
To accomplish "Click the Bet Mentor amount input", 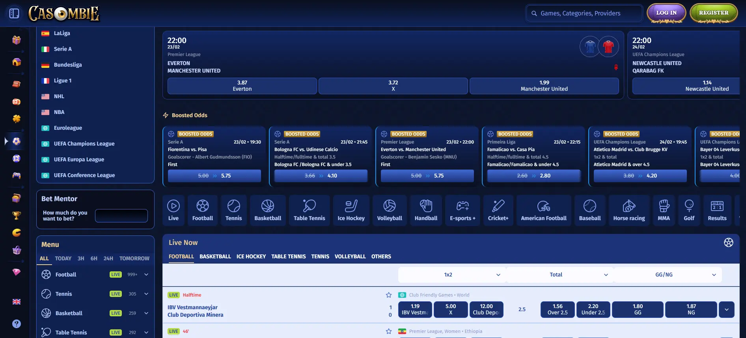I will pos(121,216).
